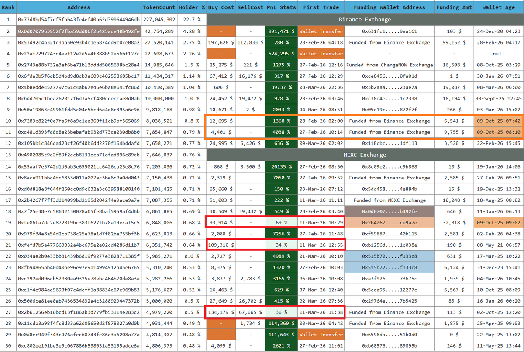Select funding wallet 0x631fc1.....9aa161
Screen dimensions: 524x352
tap(390, 31)
